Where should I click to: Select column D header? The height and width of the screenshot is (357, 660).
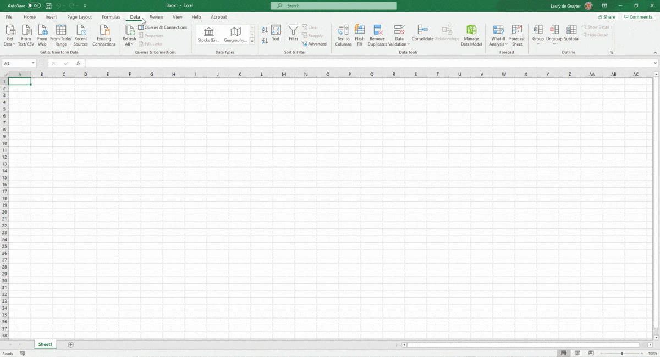pos(86,74)
